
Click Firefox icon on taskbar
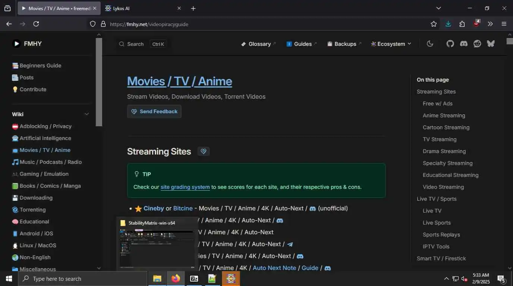[176, 279]
